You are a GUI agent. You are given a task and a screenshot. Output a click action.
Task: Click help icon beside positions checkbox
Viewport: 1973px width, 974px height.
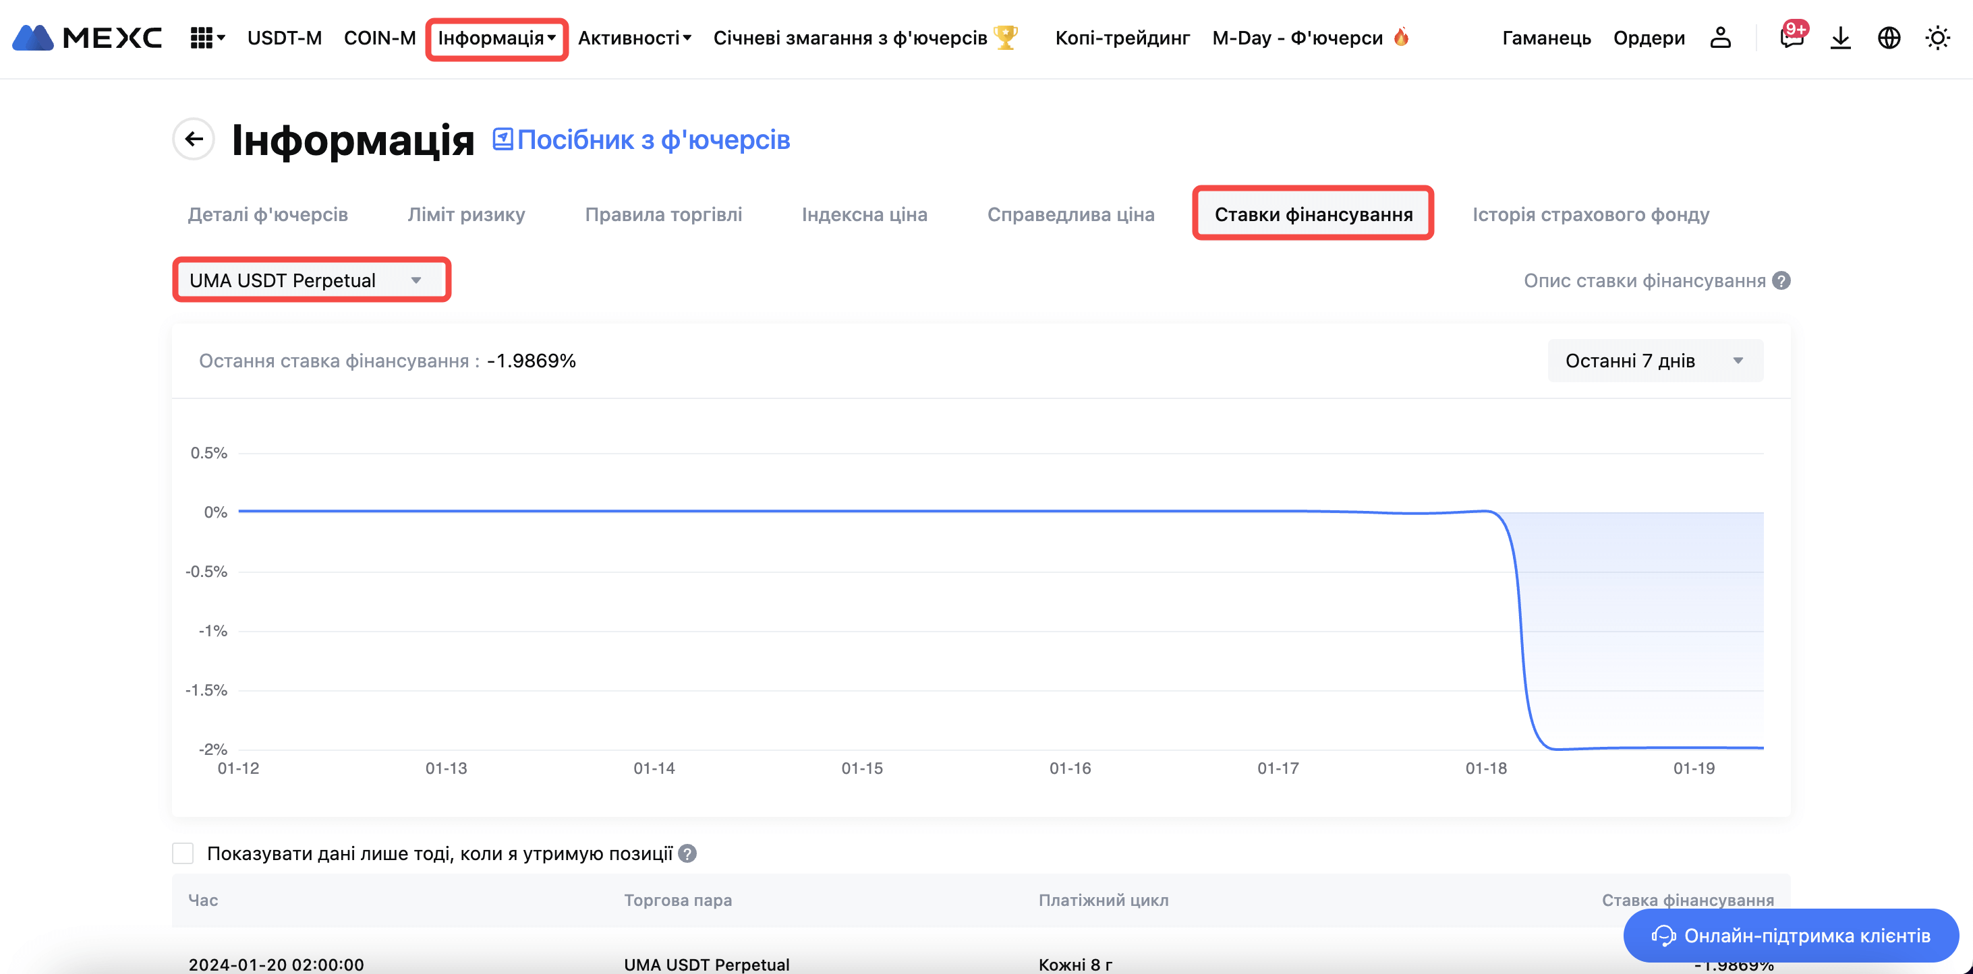[688, 853]
